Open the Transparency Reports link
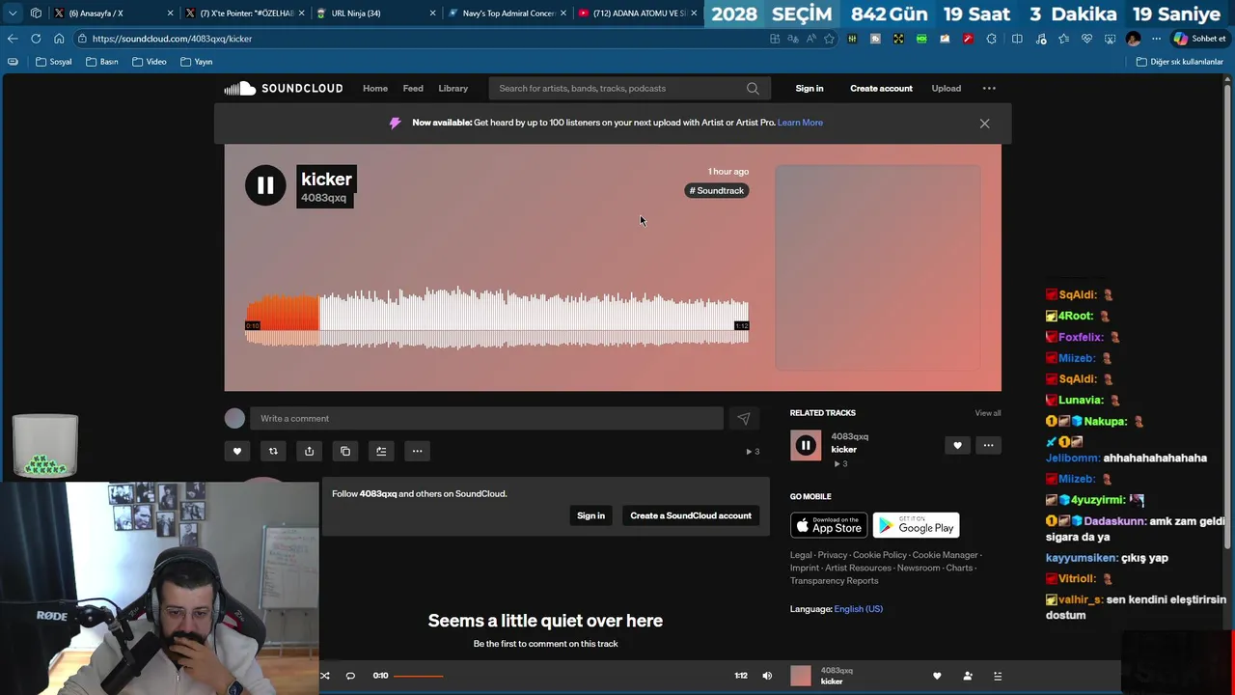Image resolution: width=1235 pixels, height=695 pixels. 834,580
